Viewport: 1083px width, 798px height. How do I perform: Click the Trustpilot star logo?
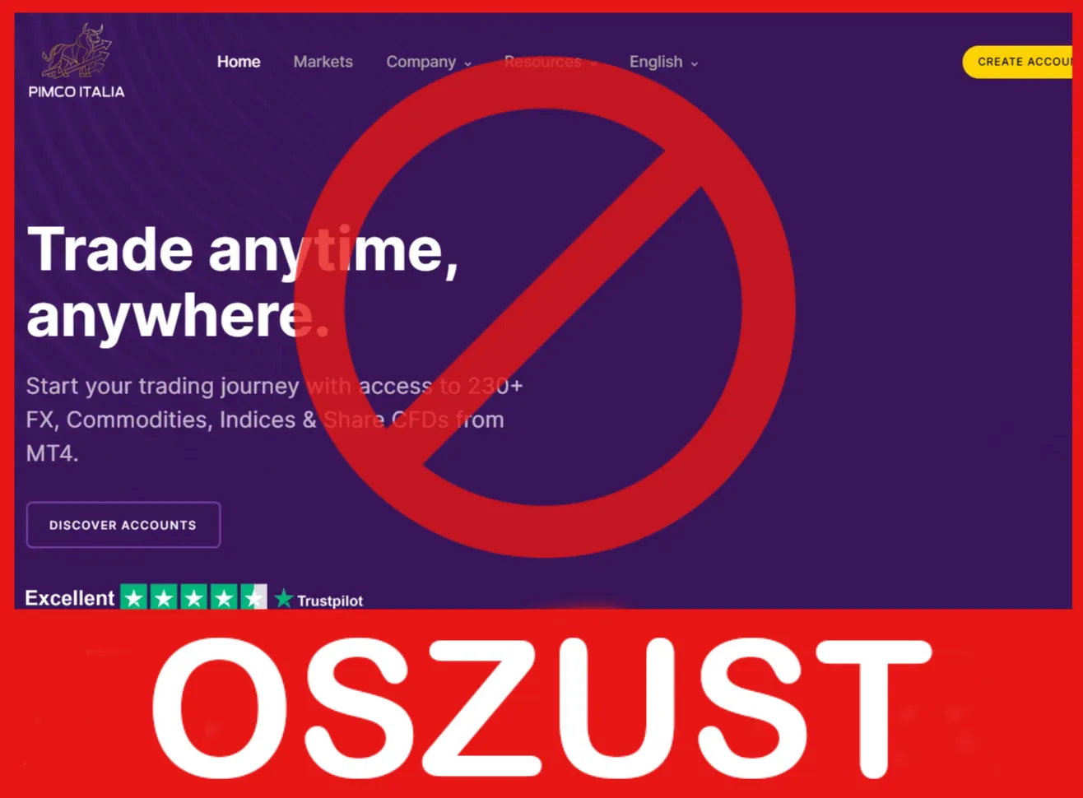tap(319, 600)
